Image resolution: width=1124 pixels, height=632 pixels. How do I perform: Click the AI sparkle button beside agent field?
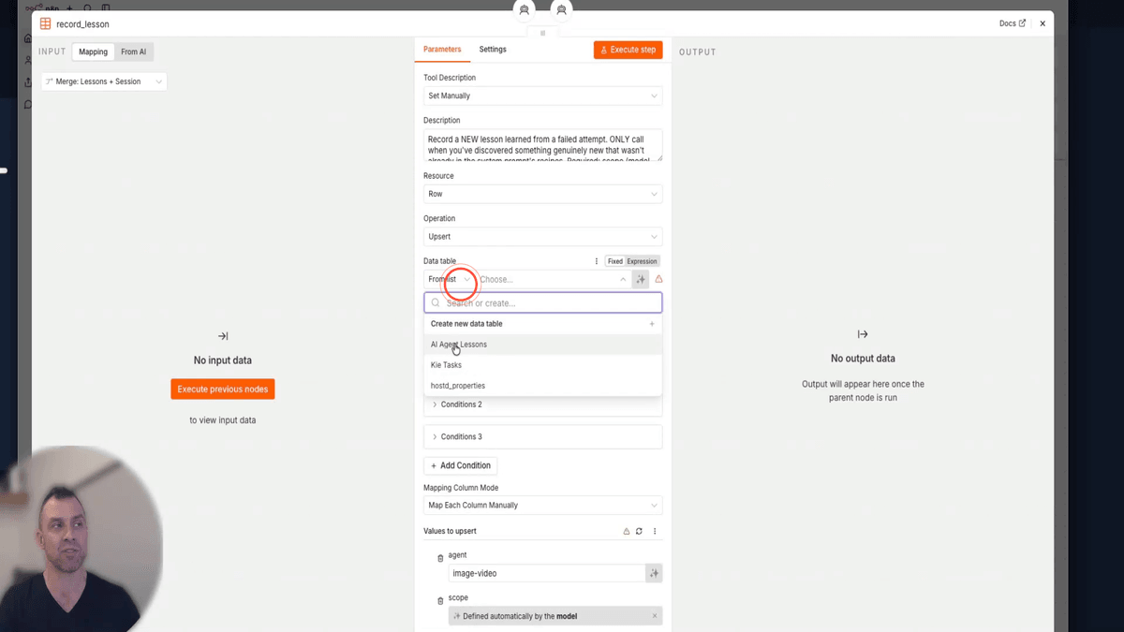654,573
